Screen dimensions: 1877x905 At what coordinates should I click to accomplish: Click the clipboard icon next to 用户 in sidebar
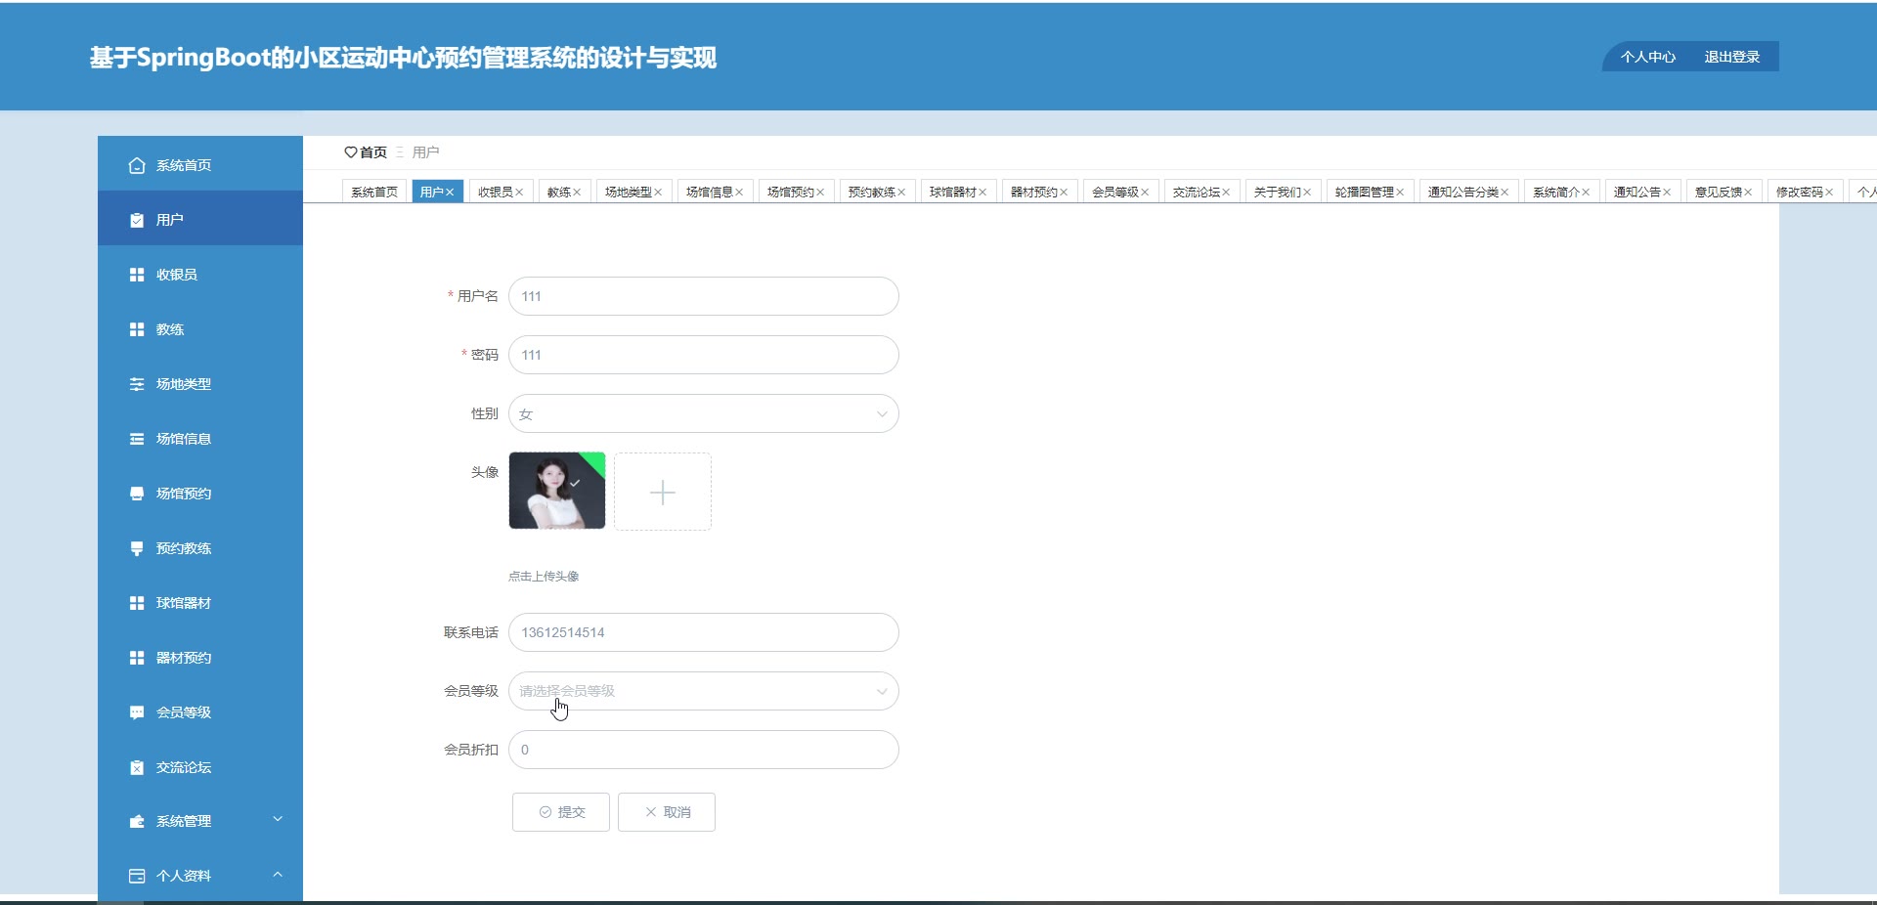pos(137,220)
